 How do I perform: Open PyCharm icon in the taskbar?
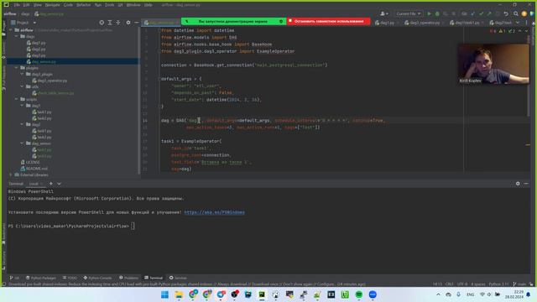[x=262, y=294]
